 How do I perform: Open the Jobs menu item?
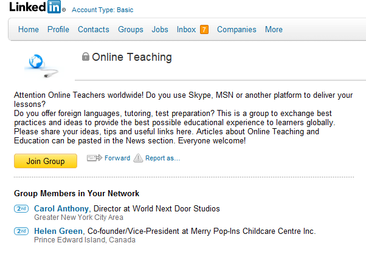[x=160, y=29]
